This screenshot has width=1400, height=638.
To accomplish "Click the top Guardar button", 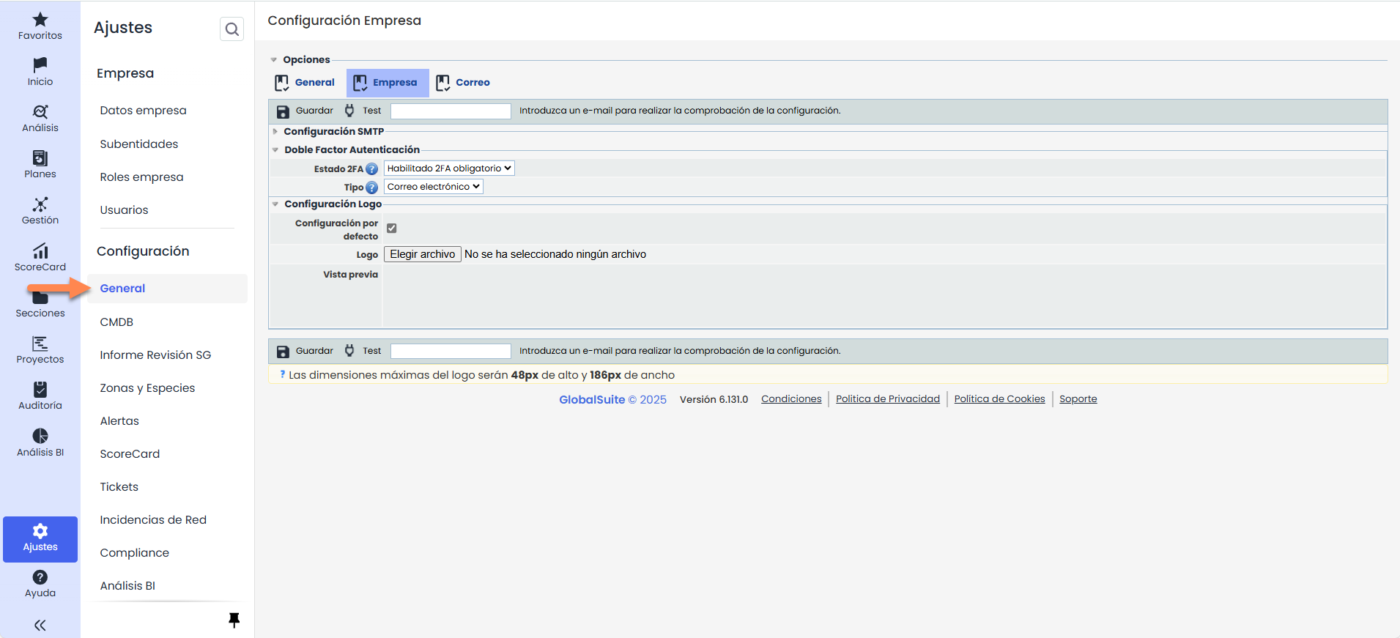I will [x=305, y=111].
